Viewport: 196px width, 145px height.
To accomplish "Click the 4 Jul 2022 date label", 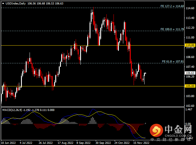I will coord(26,142).
